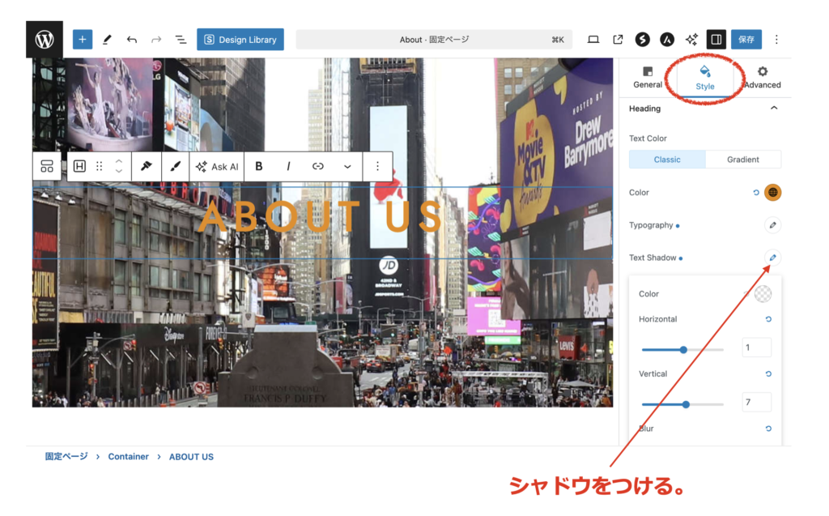The image size is (829, 516).
Task: Open the editor options three-dot menu
Action: 776,39
